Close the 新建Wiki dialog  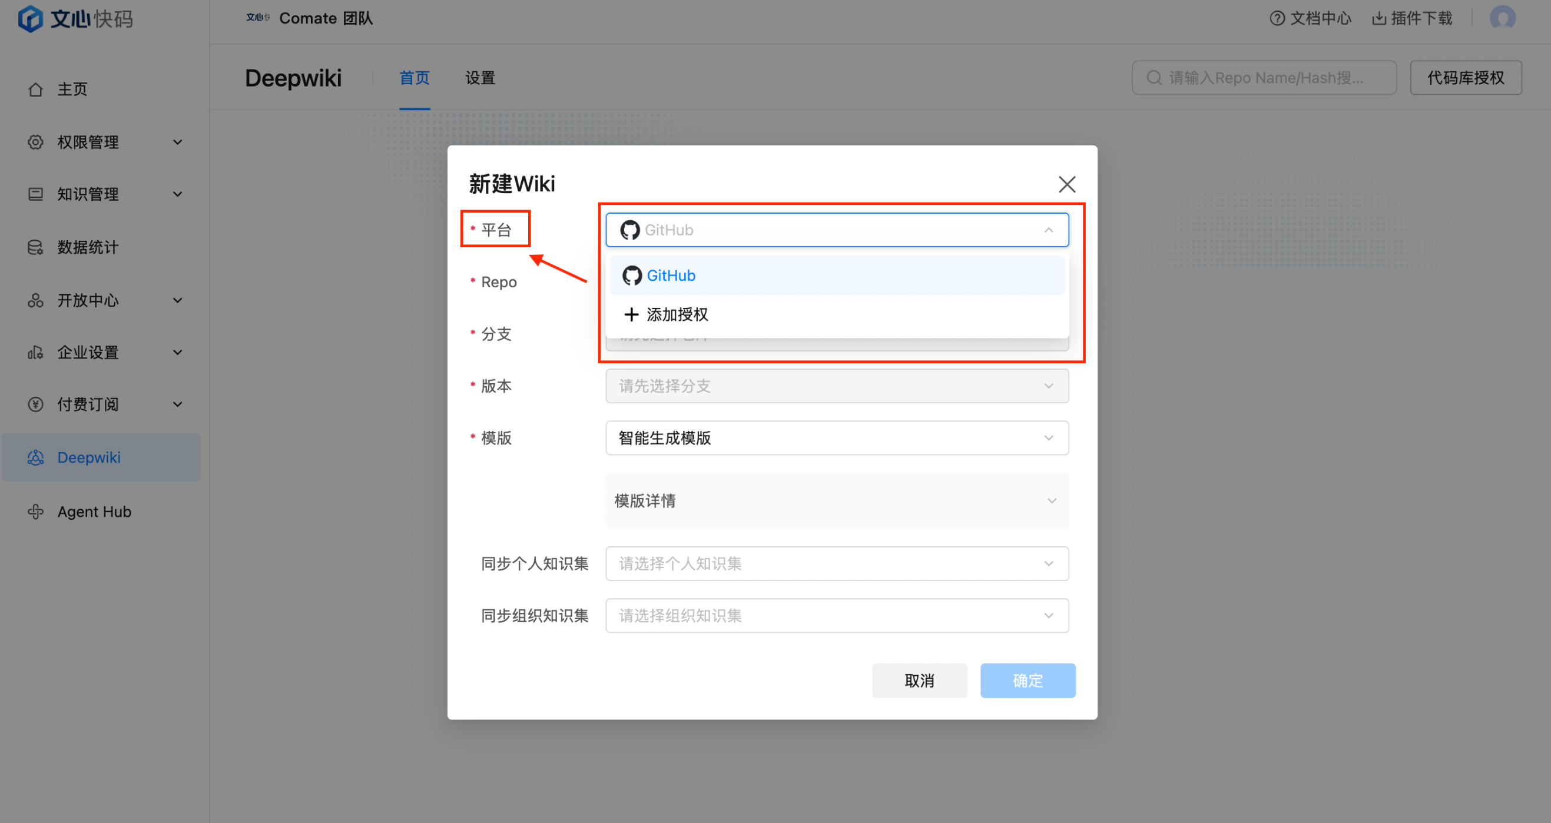click(1067, 184)
